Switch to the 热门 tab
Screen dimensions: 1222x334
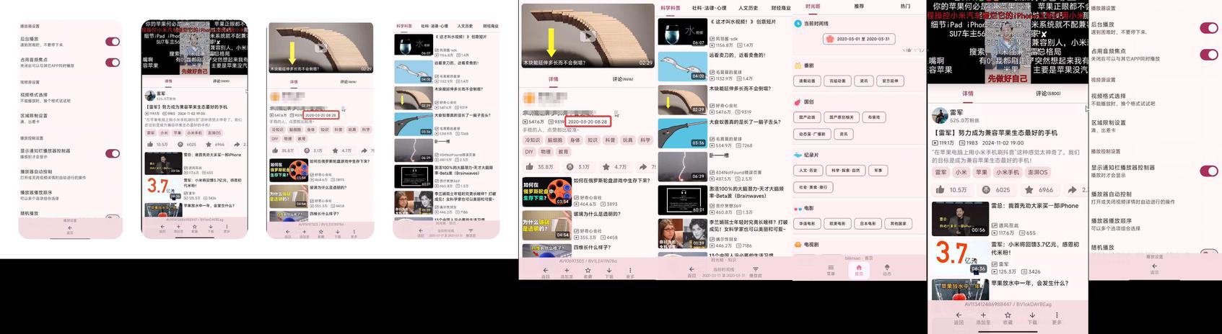905,6
